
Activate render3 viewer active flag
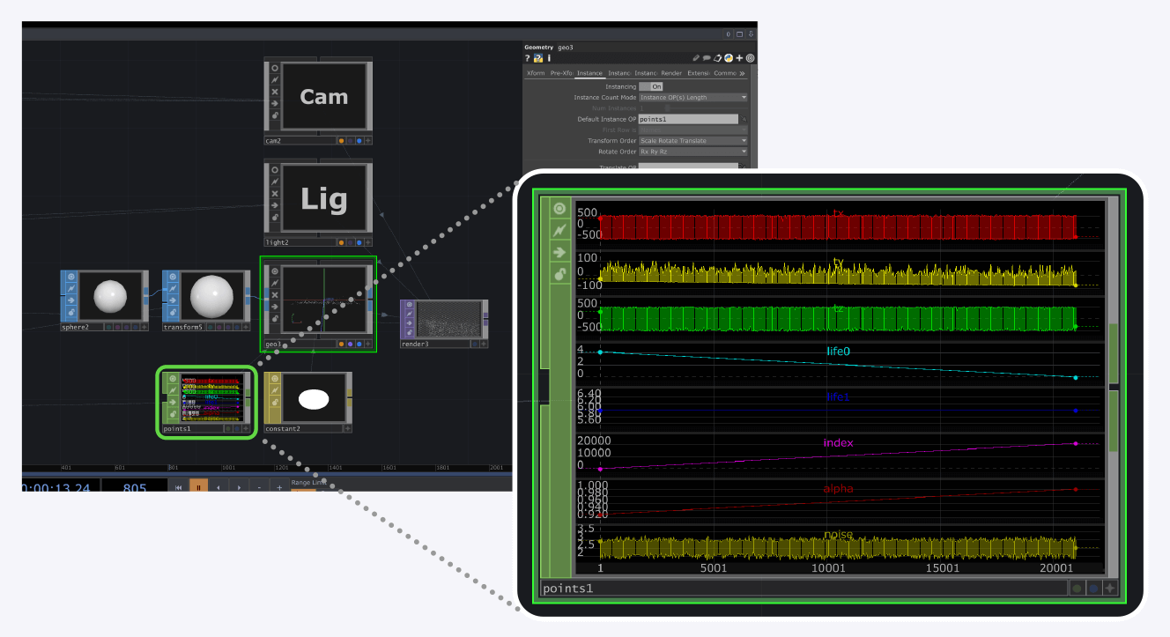tap(410, 305)
